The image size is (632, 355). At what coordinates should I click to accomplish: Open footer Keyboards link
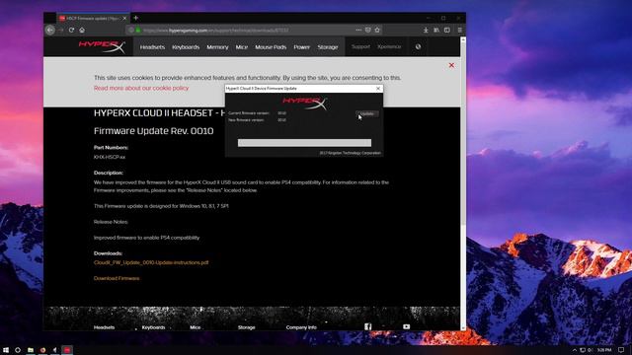tap(154, 327)
